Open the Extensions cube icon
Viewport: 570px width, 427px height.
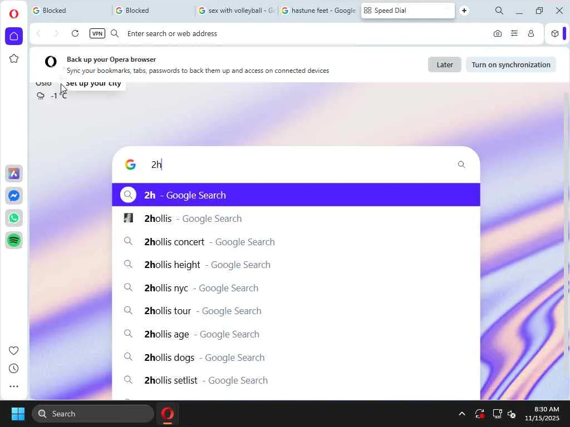555,33
